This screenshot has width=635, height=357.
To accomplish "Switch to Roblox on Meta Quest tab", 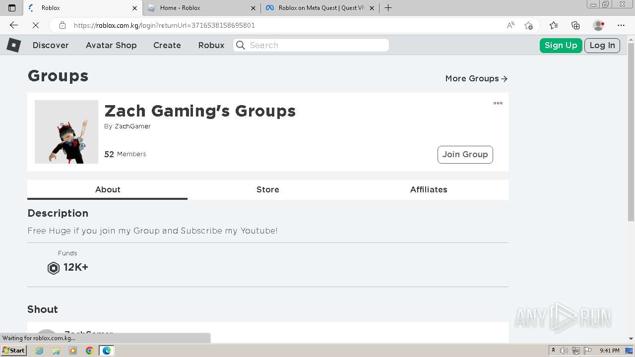I will [x=320, y=8].
